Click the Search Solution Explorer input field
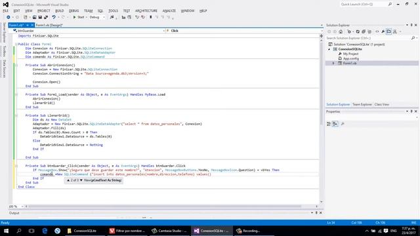Screen dimensions: 420x236 coord(368,38)
